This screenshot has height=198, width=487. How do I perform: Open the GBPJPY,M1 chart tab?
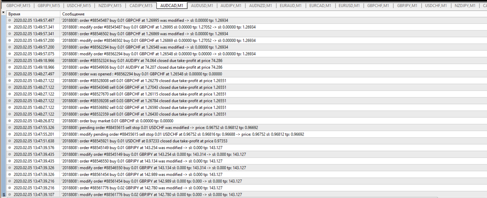click(x=407, y=6)
